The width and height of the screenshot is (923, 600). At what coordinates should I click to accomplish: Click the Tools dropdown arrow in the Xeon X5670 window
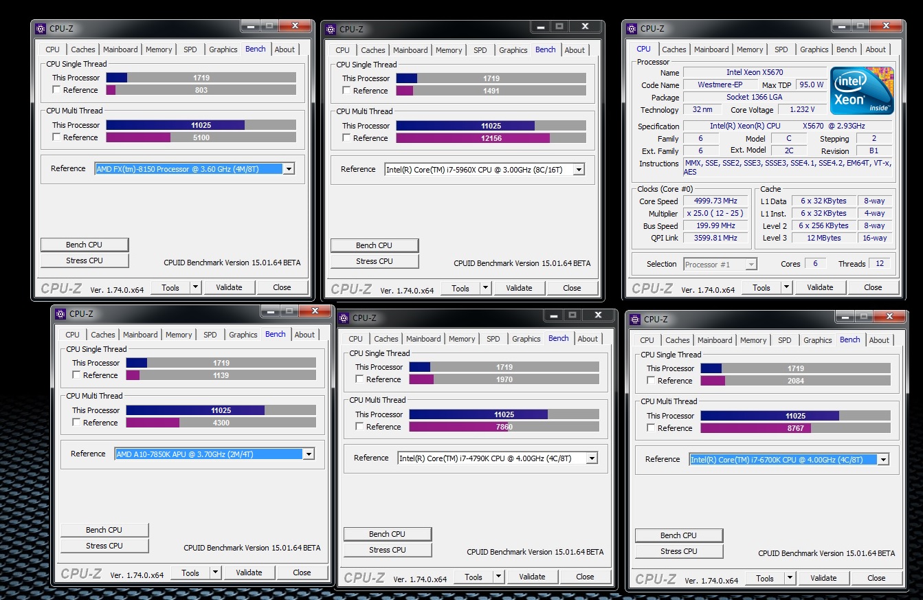pyautogui.click(x=786, y=287)
